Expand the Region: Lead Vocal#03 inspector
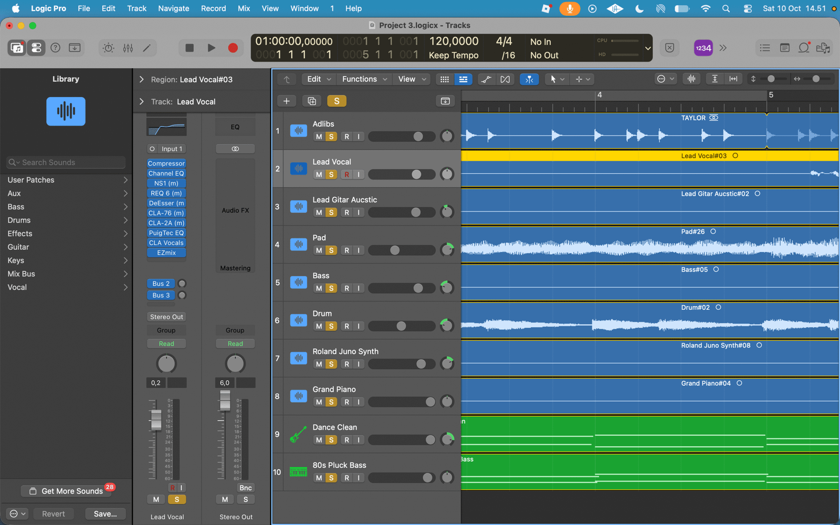The image size is (840, 525). 141,79
